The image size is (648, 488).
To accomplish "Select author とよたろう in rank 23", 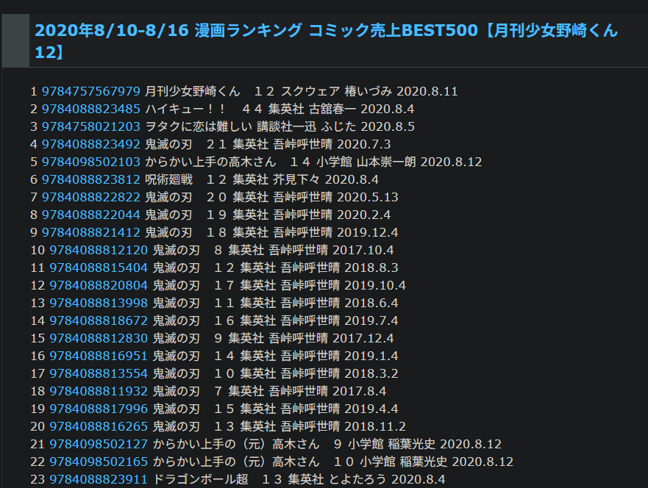I will click(x=357, y=479).
